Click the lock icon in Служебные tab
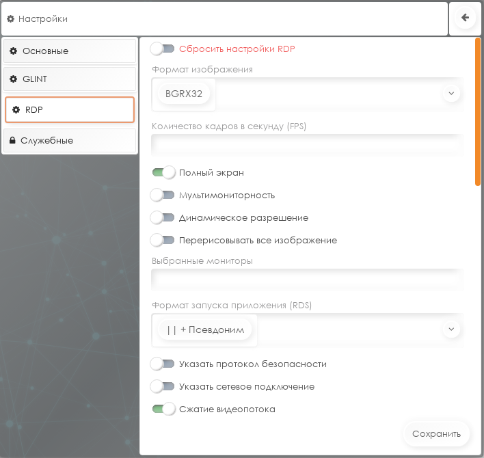Screen dimensions: 484x458 coord(13,141)
